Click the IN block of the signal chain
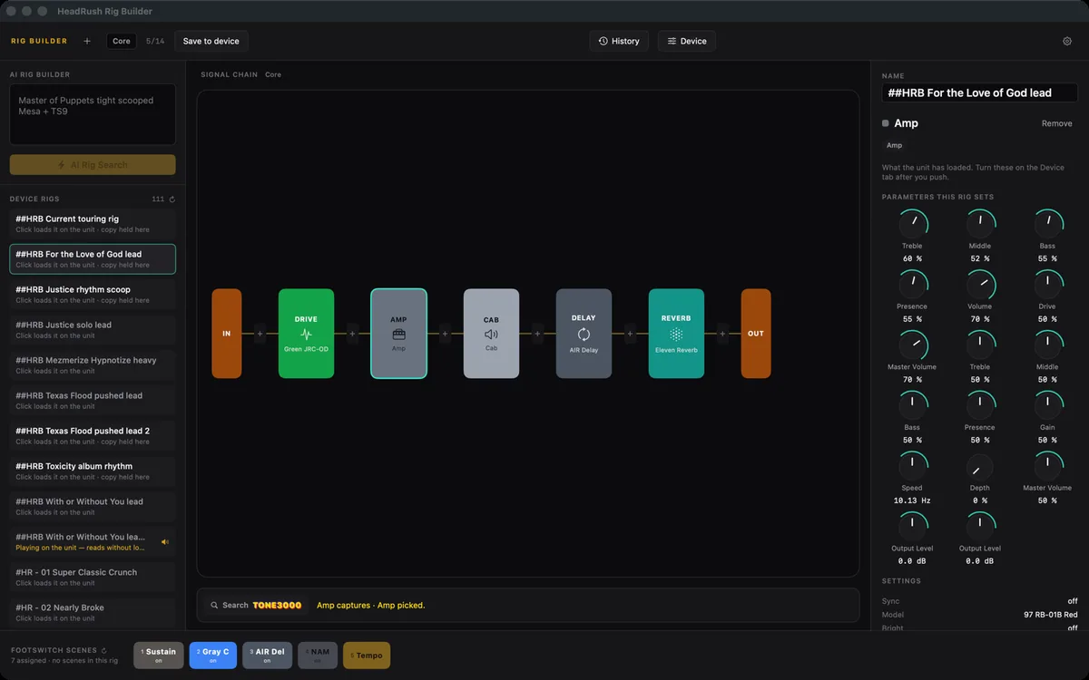This screenshot has height=680, width=1089. coord(227,334)
